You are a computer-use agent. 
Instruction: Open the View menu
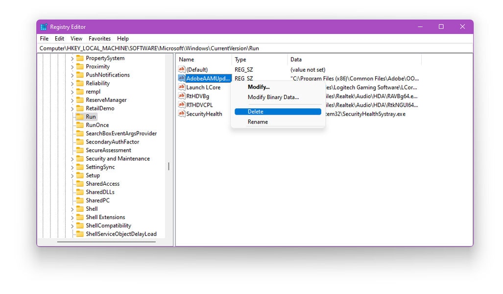tap(76, 39)
